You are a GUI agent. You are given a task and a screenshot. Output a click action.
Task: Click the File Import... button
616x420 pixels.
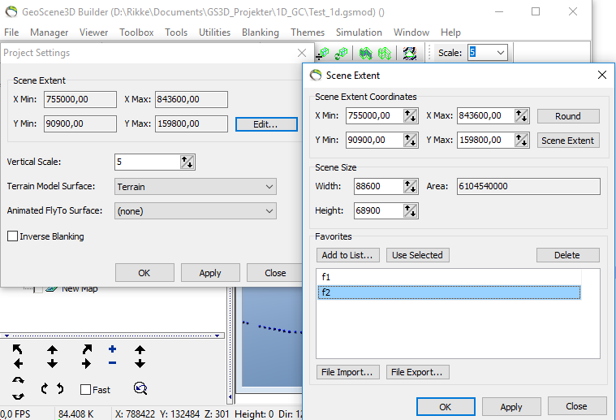(x=347, y=372)
